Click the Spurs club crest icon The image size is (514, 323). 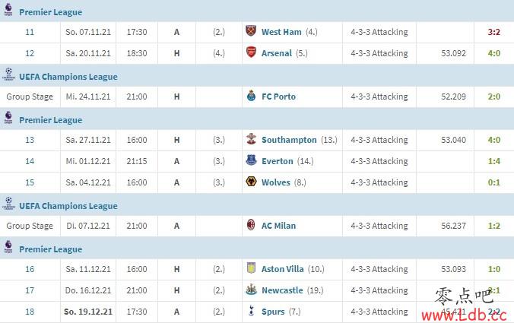(x=251, y=311)
